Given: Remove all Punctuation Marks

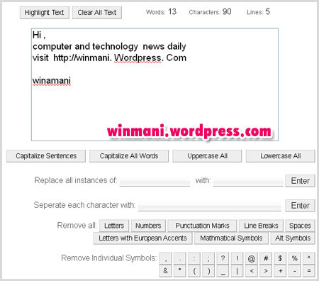Looking at the screenshot, I should click(202, 226).
